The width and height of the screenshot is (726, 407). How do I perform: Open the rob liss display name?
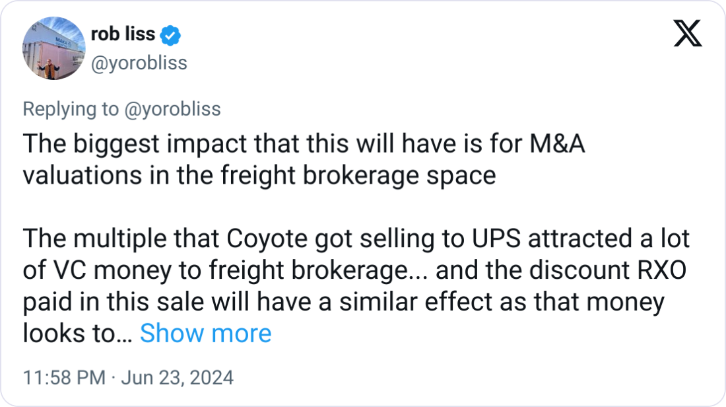point(123,35)
